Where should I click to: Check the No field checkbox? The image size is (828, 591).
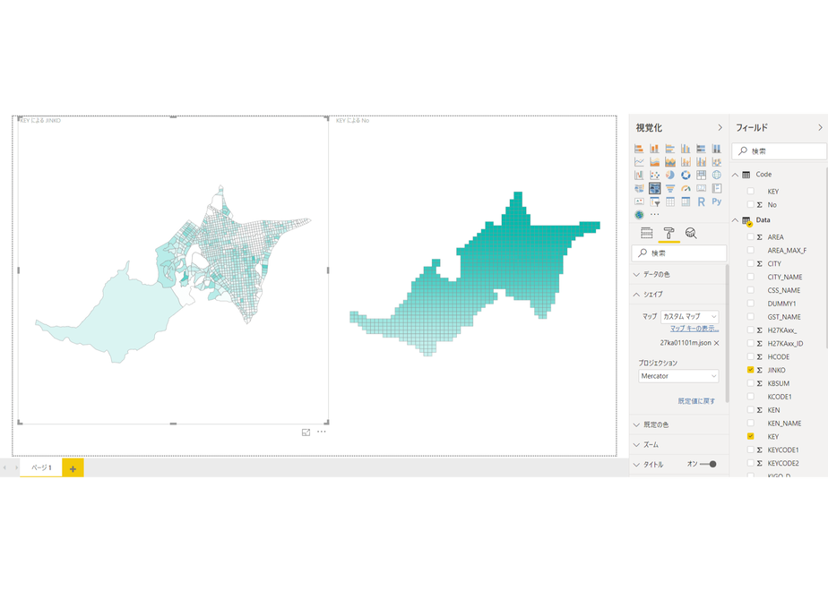[x=750, y=204]
